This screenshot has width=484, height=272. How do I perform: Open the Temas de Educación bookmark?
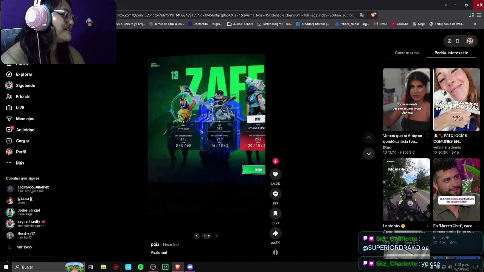(x=166, y=24)
